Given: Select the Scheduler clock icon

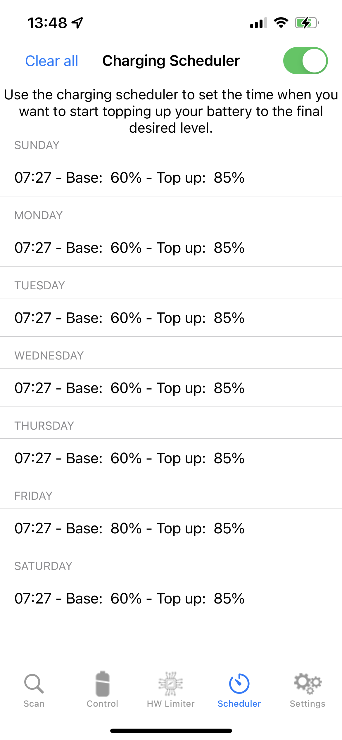Looking at the screenshot, I should 239,683.
